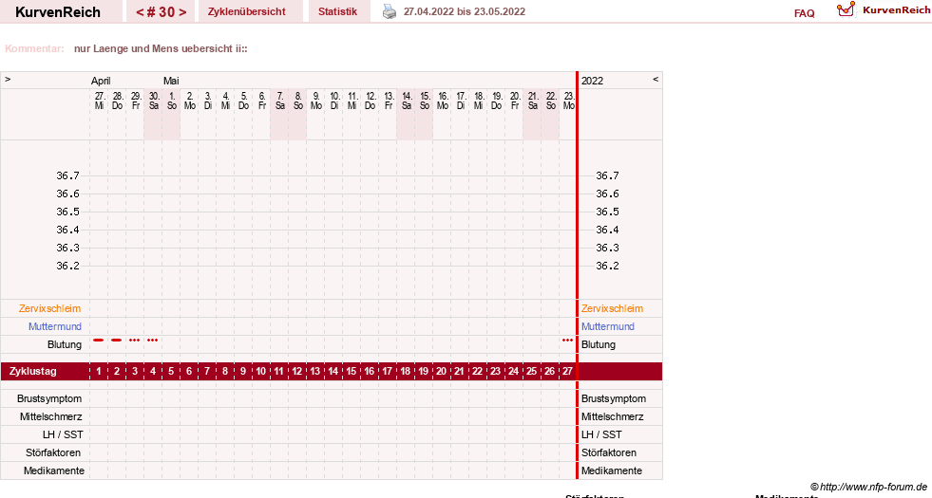Click cycle day 14 in Zyklustag row
This screenshot has width=932, height=498.
pyautogui.click(x=333, y=372)
